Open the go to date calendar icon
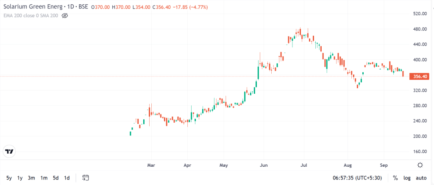 (86, 178)
